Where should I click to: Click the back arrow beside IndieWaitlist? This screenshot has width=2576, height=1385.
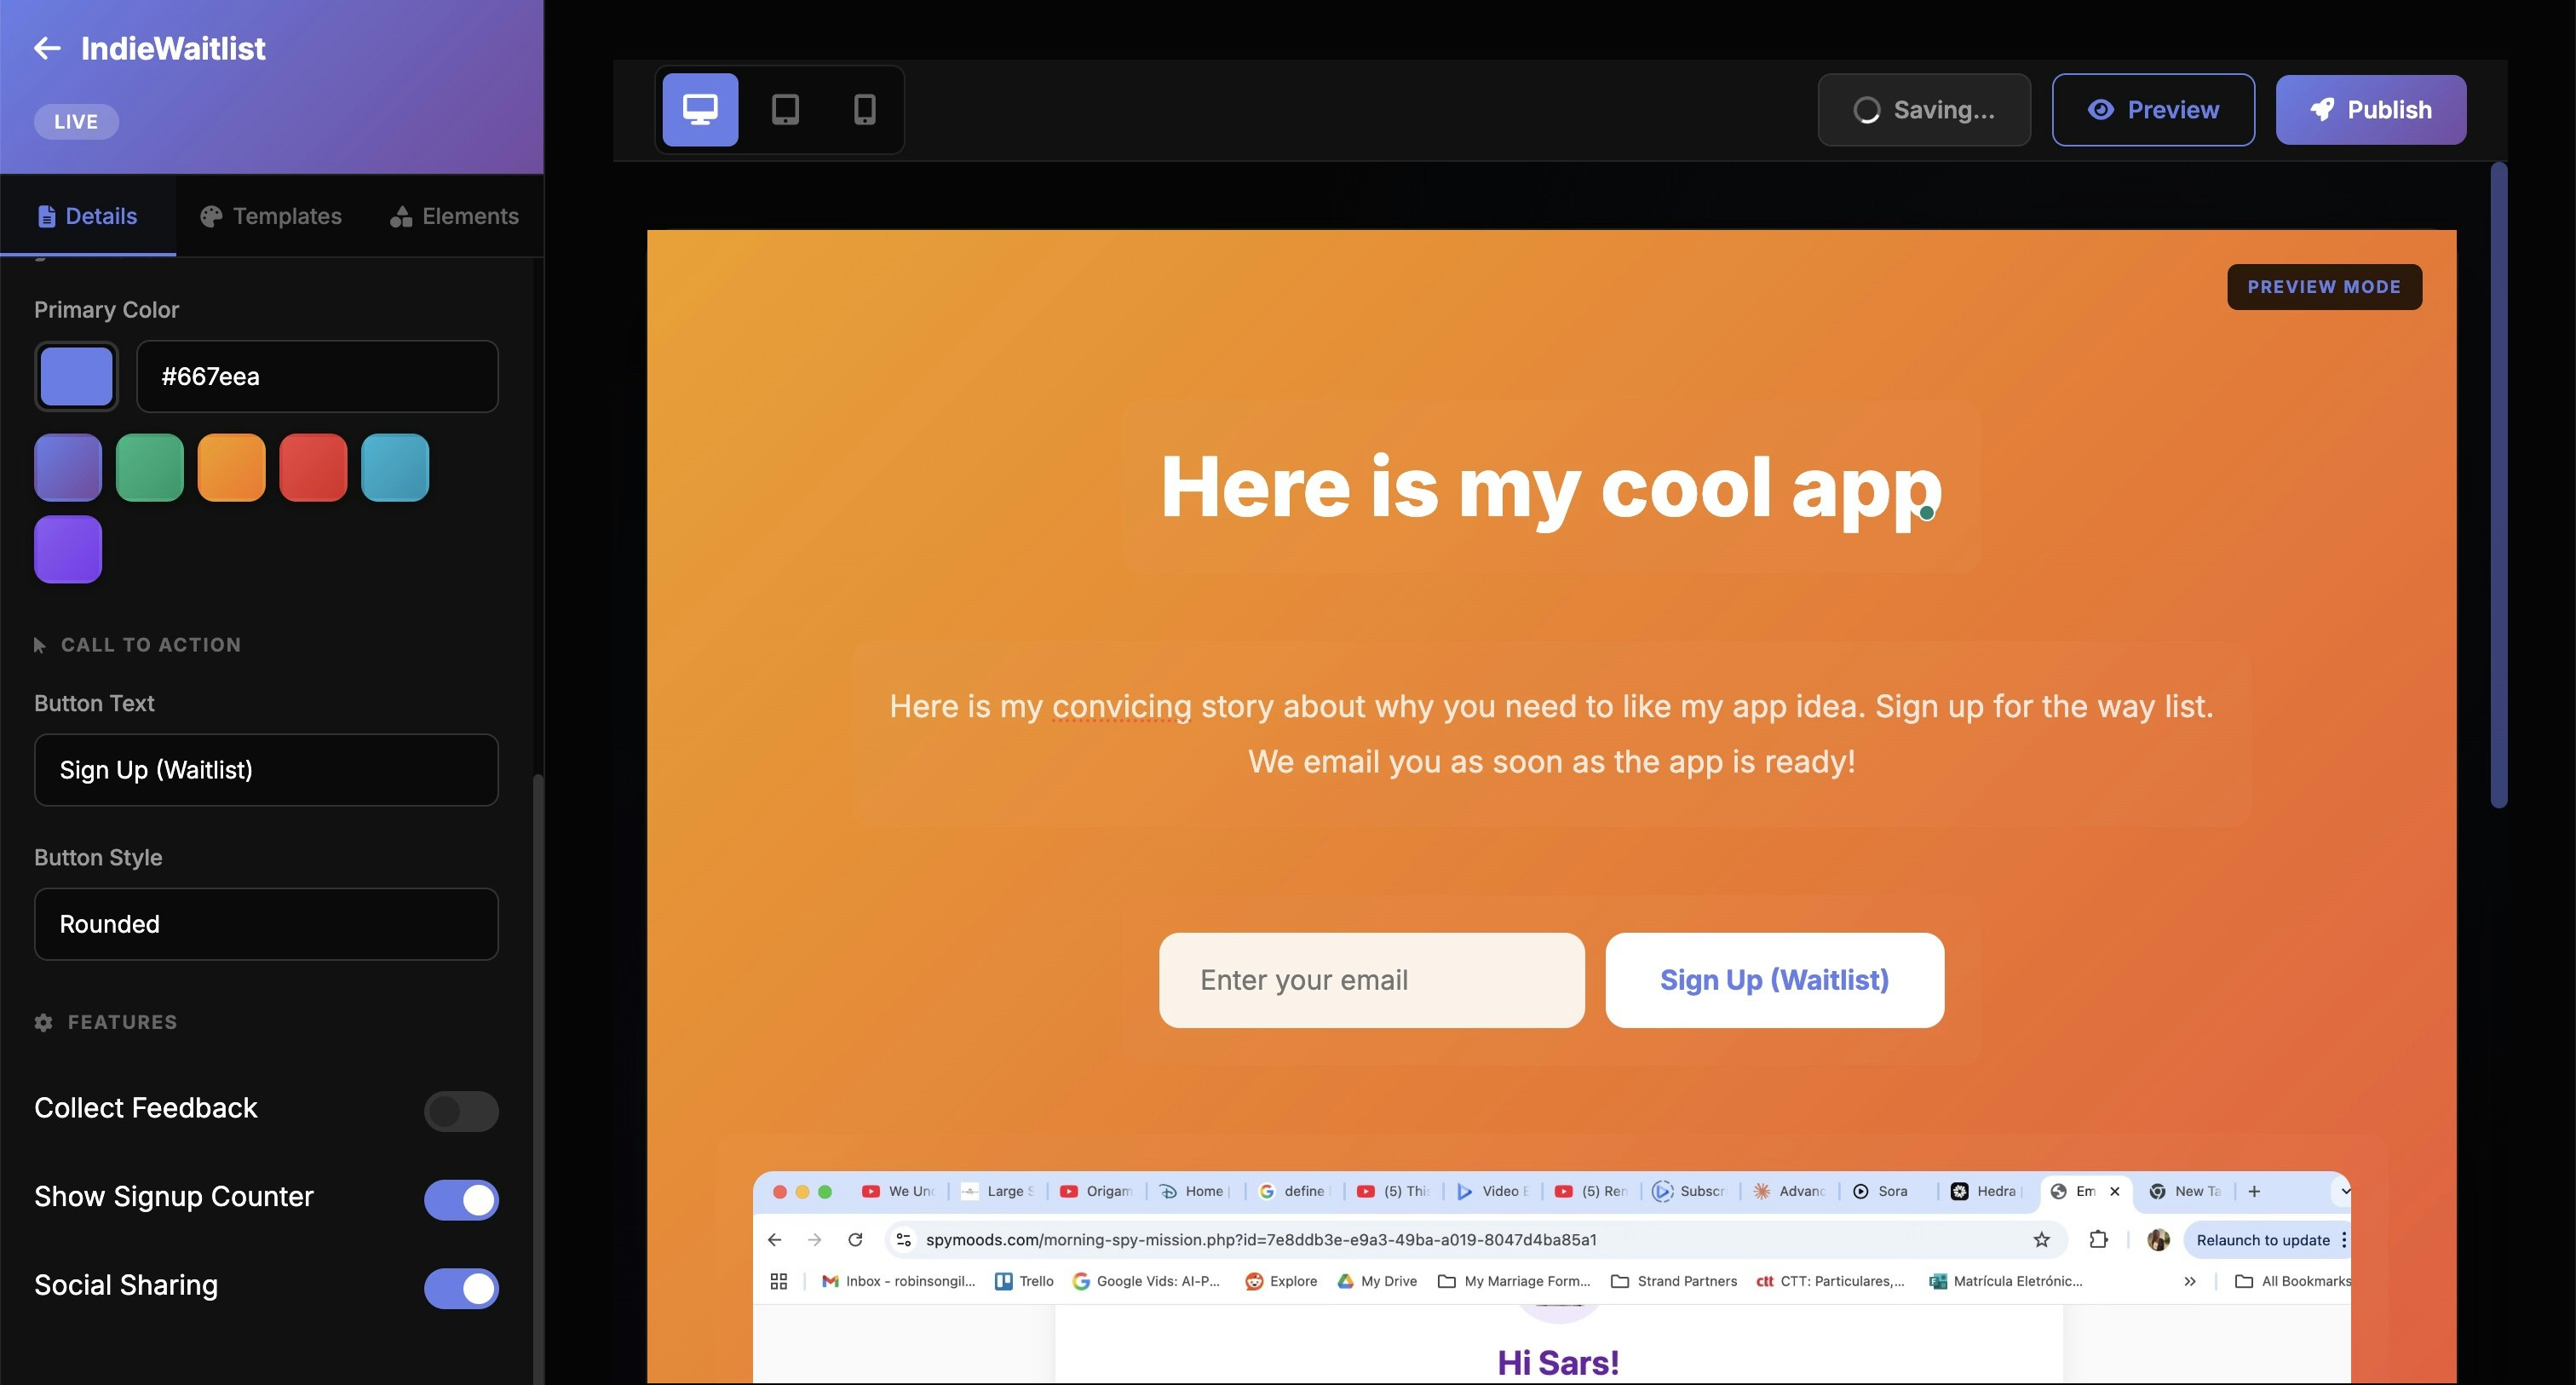[x=47, y=48]
